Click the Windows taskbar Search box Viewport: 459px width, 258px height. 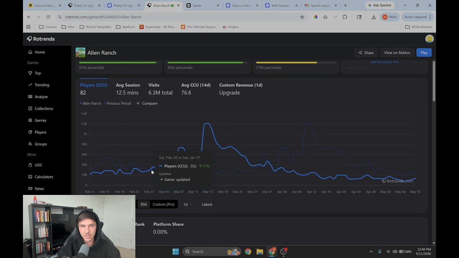(212, 252)
